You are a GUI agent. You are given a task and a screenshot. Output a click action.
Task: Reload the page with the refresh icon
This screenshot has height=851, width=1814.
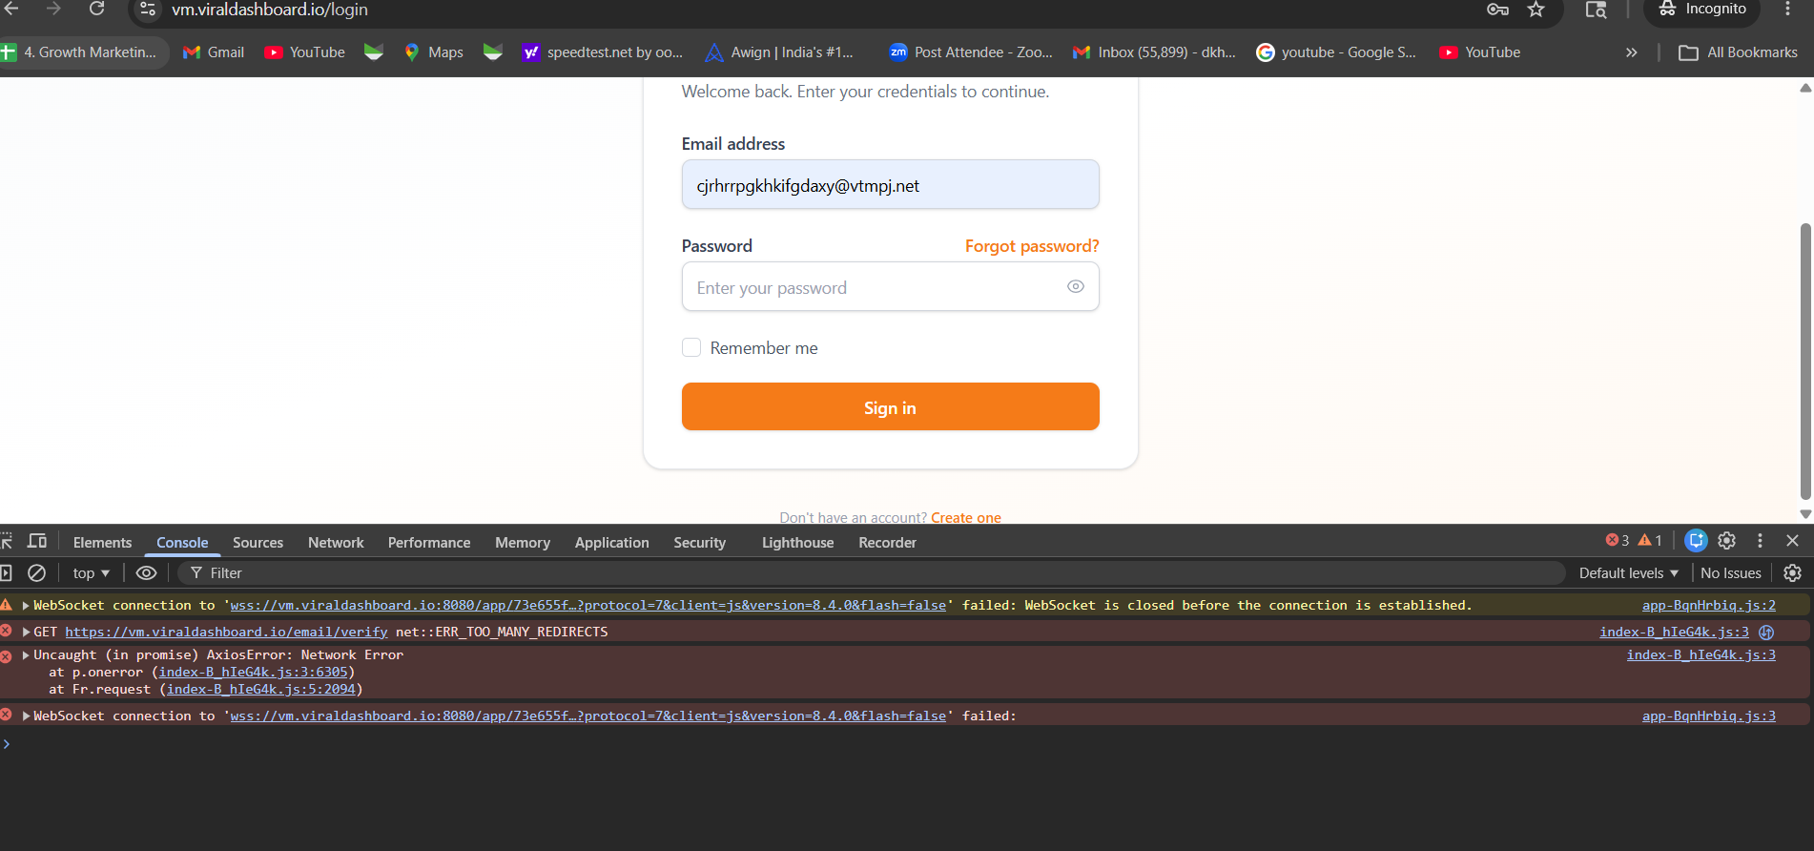pos(96,9)
